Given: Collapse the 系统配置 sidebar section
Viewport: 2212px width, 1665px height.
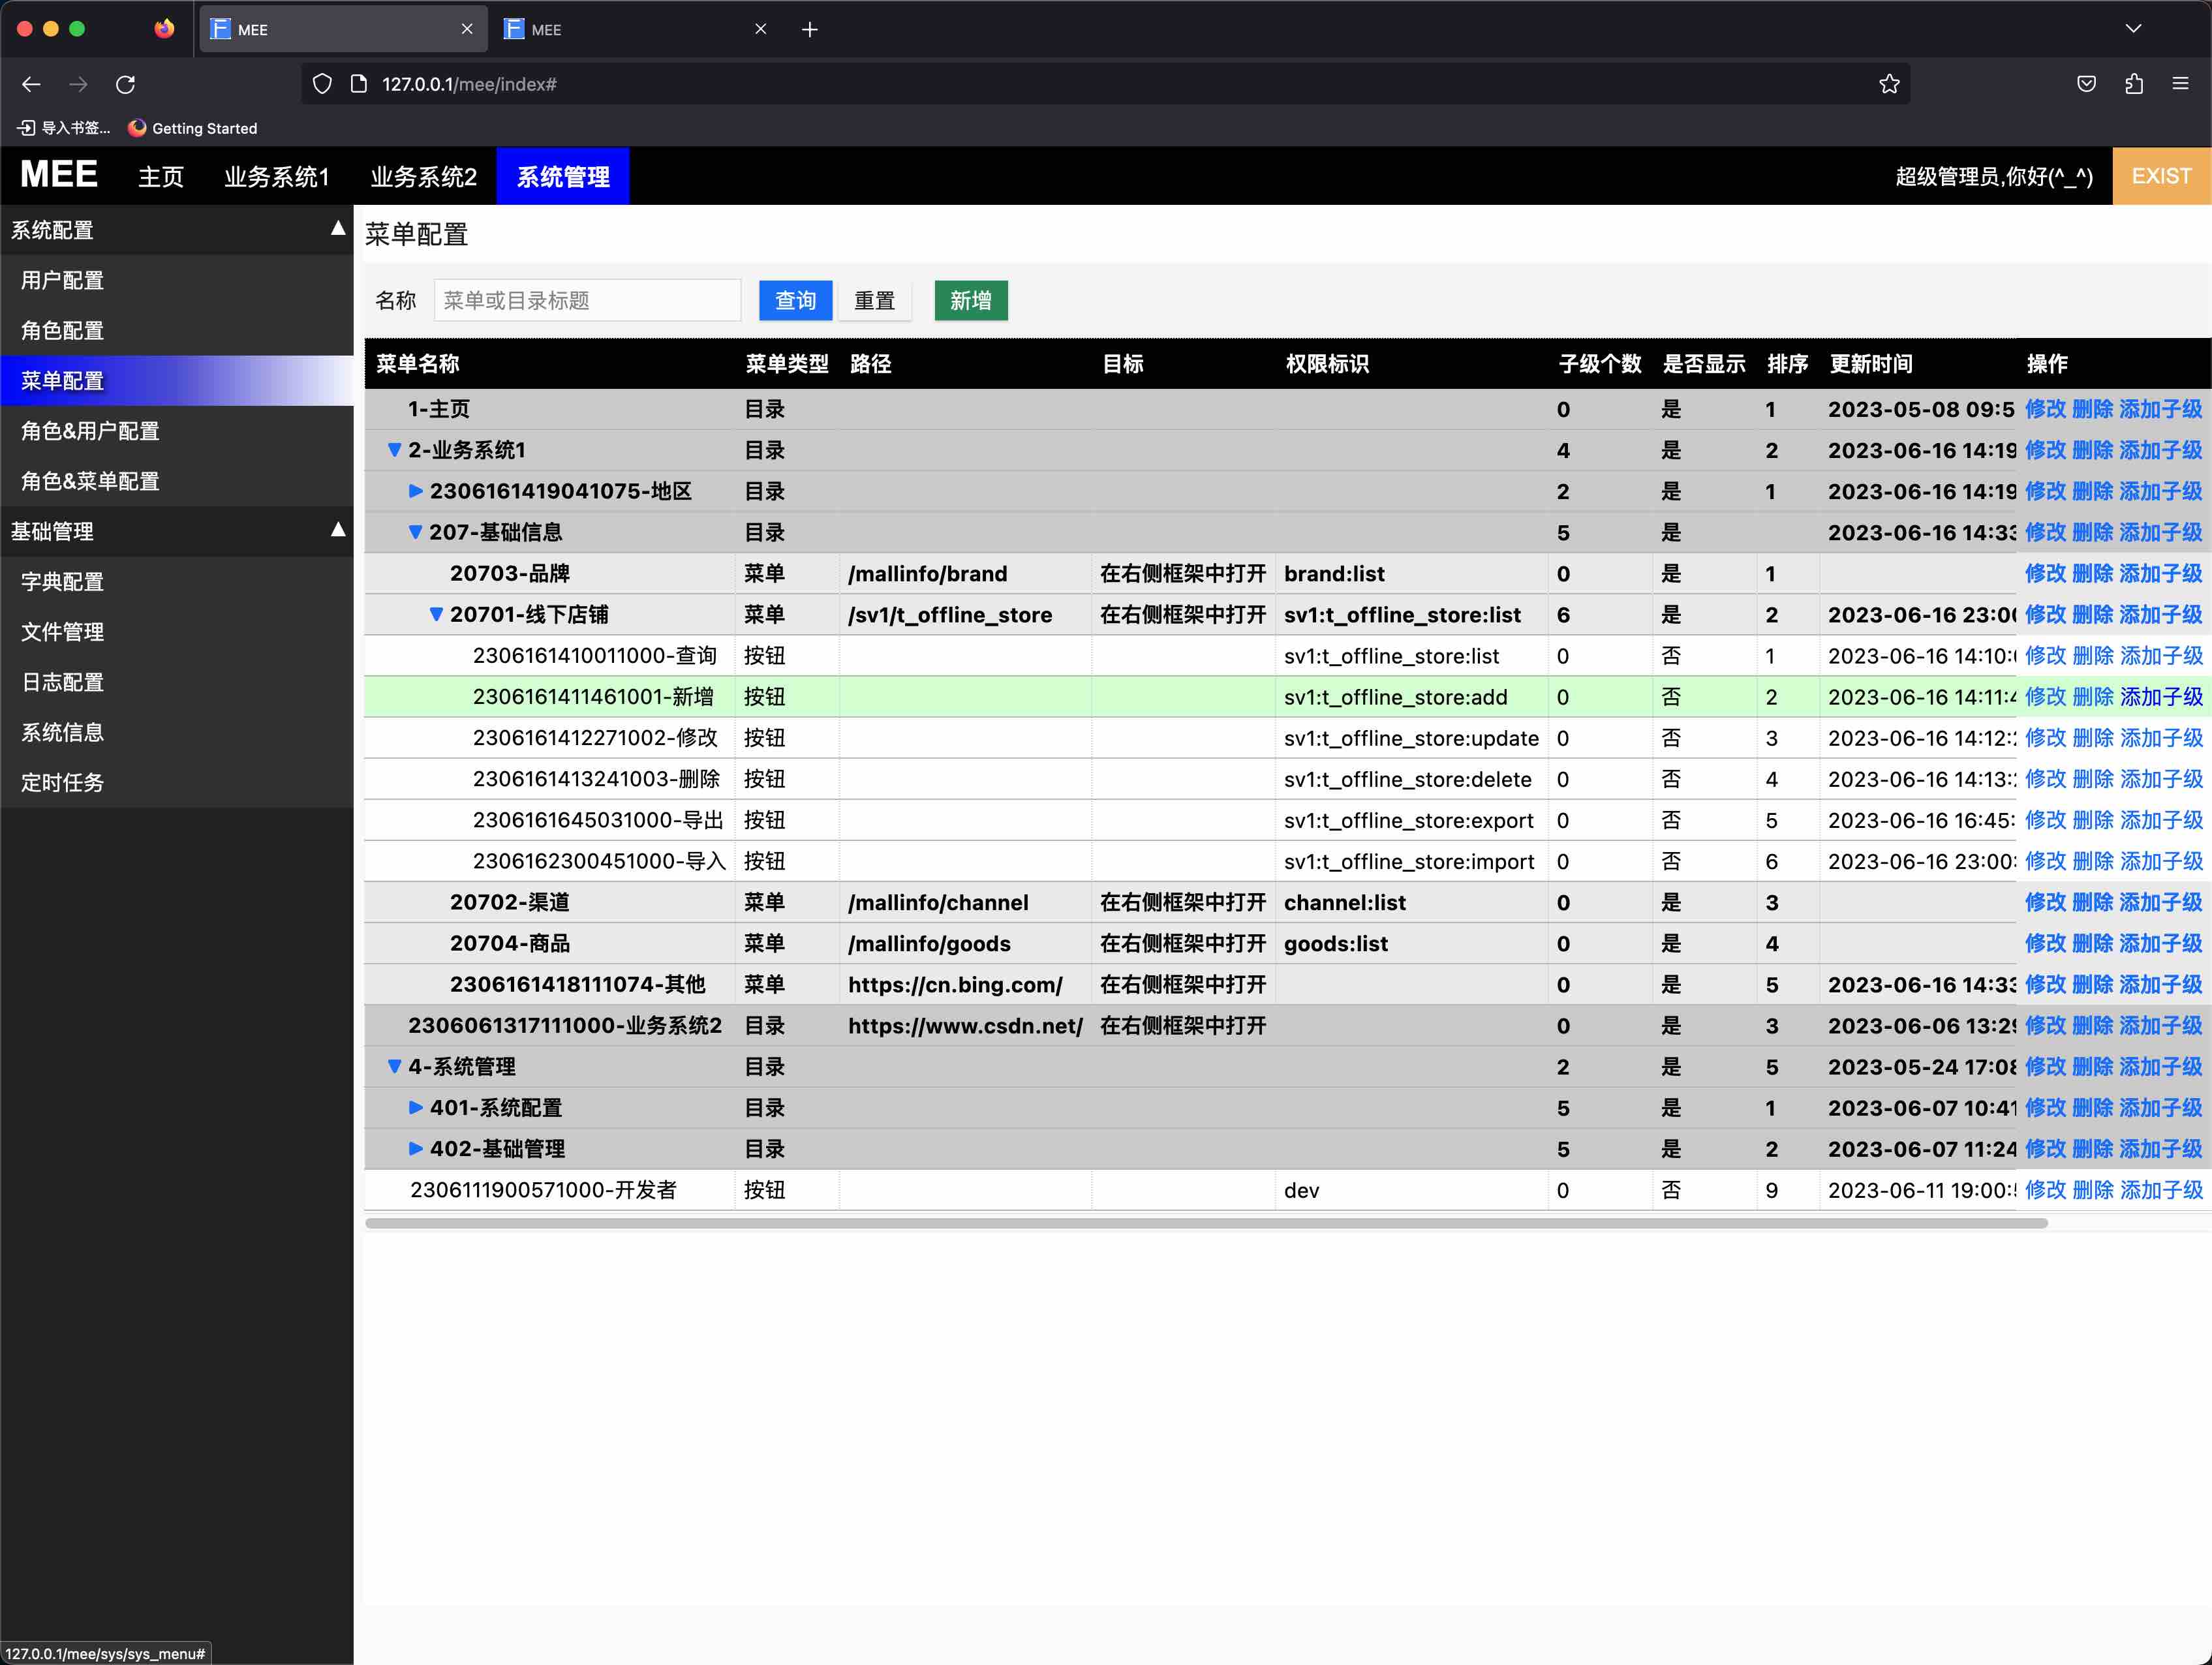Looking at the screenshot, I should tap(338, 229).
